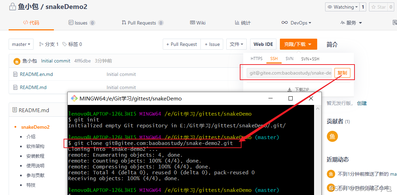Image resolution: width=397 pixels, height=195 pixels.
Task: Open the Initial commit message link
Action: (x=56, y=61)
